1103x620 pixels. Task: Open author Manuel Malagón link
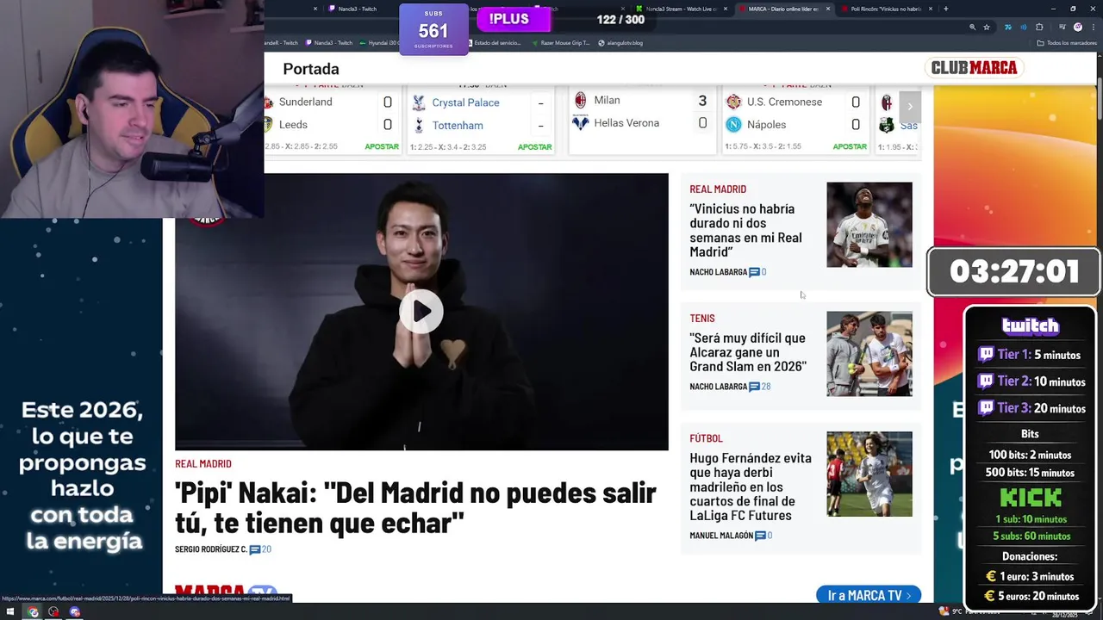tap(721, 536)
